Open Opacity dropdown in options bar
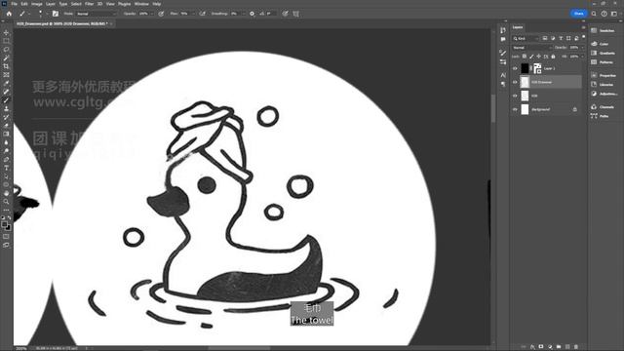Screen dimensions: 624x351 pyautogui.click(x=152, y=14)
